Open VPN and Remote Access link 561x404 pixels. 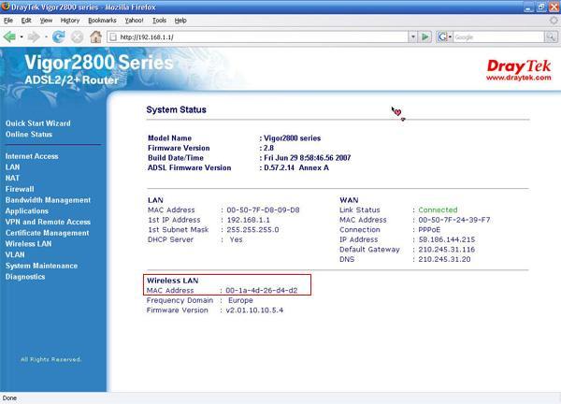pos(48,222)
